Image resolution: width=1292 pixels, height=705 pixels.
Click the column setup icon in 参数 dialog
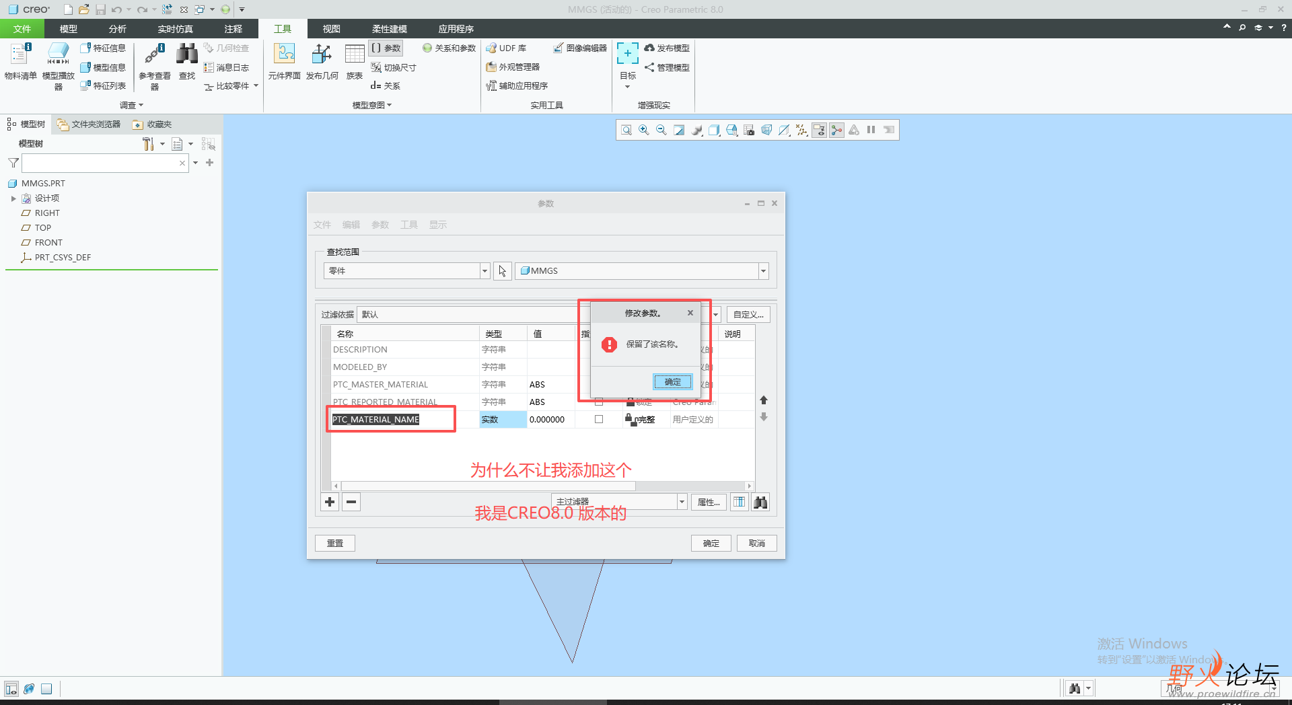click(739, 502)
